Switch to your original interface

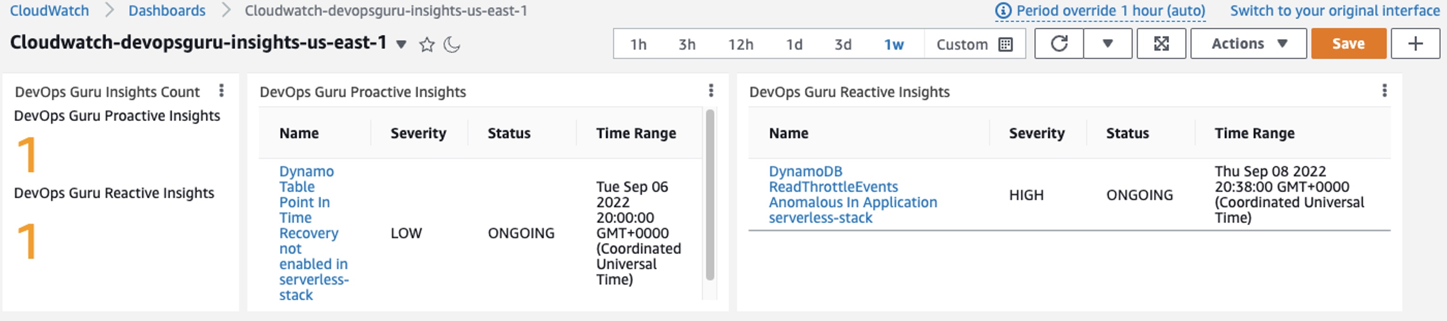tap(1335, 11)
